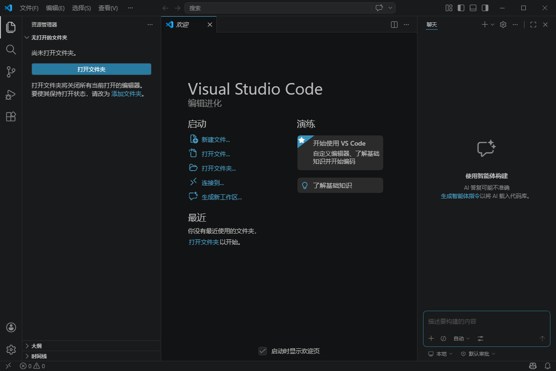Open chat panel more actions ellipsis
Screen dimensions: 556x371
pos(515,25)
